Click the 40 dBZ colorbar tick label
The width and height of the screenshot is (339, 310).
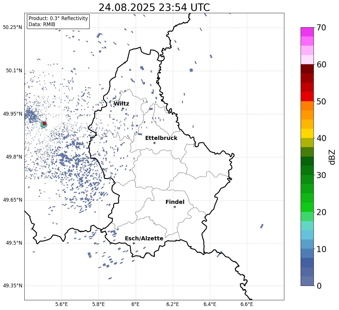pyautogui.click(x=321, y=138)
